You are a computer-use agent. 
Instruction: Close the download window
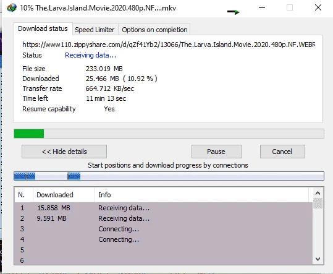tap(318, 7)
